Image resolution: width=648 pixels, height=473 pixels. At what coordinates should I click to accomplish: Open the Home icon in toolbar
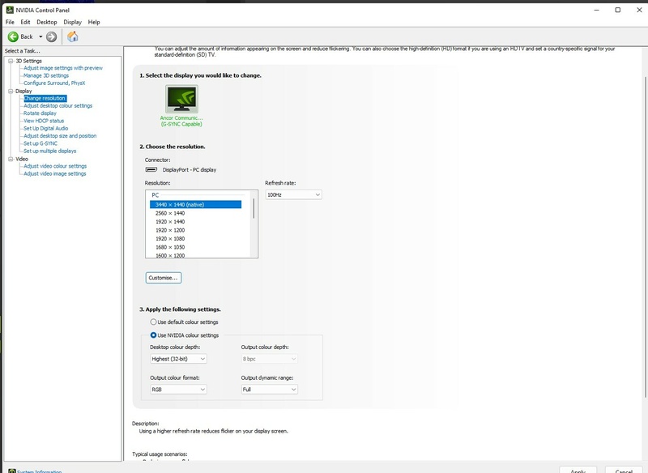[73, 36]
